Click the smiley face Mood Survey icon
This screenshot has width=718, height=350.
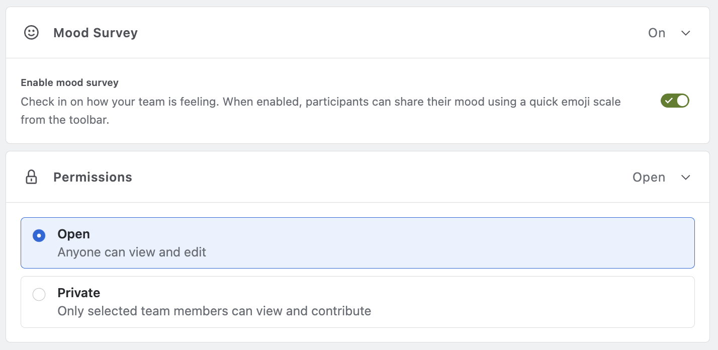tap(31, 33)
